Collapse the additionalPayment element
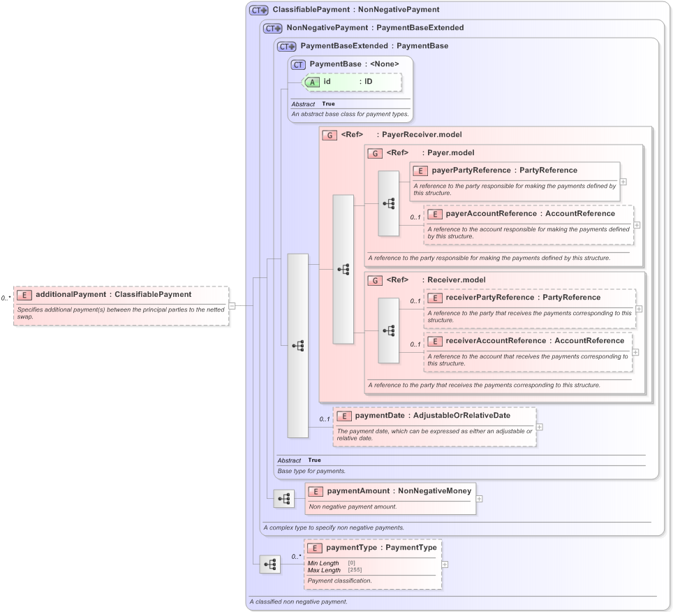Image resolution: width=673 pixels, height=612 pixels. [x=232, y=306]
